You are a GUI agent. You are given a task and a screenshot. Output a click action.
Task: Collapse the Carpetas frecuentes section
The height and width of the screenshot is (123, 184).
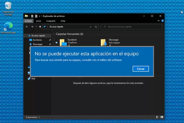point(54,34)
